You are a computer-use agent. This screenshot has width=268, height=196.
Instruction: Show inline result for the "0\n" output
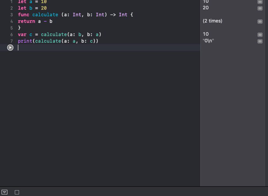point(260,41)
